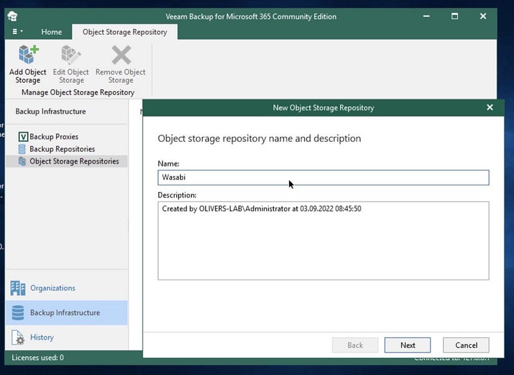Switch to the Home ribbon tab
The height and width of the screenshot is (375, 514).
pyautogui.click(x=51, y=32)
